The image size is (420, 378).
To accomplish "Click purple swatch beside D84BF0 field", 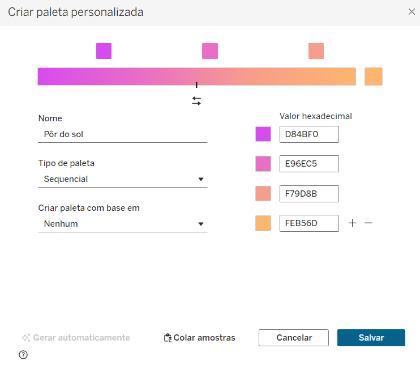I will (x=263, y=134).
